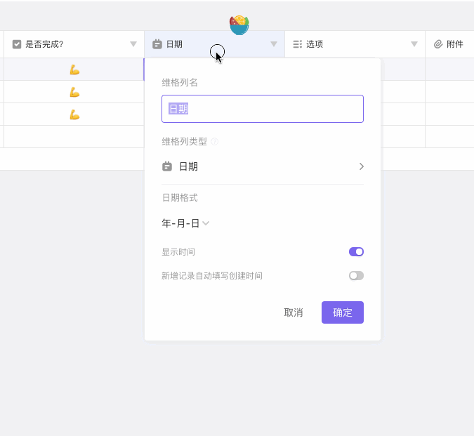This screenshot has height=436, width=474.
Task: Click the 附件 column header label
Action: pyautogui.click(x=454, y=44)
